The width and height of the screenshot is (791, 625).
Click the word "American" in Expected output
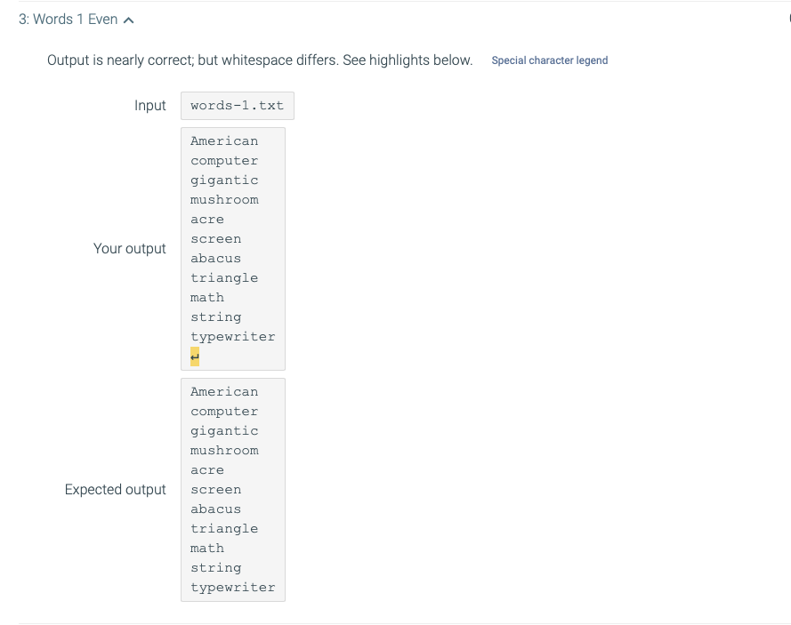(224, 391)
